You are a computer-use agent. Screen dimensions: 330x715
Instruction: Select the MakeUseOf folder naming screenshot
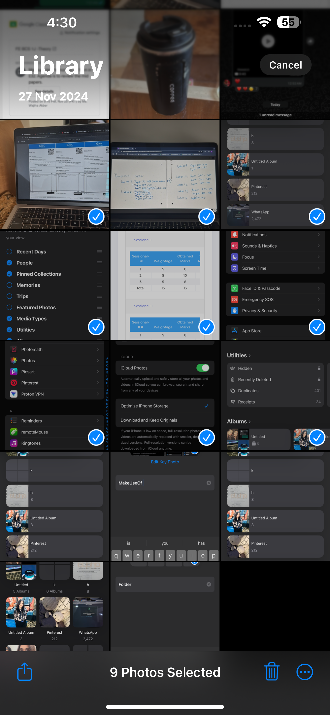(x=165, y=506)
